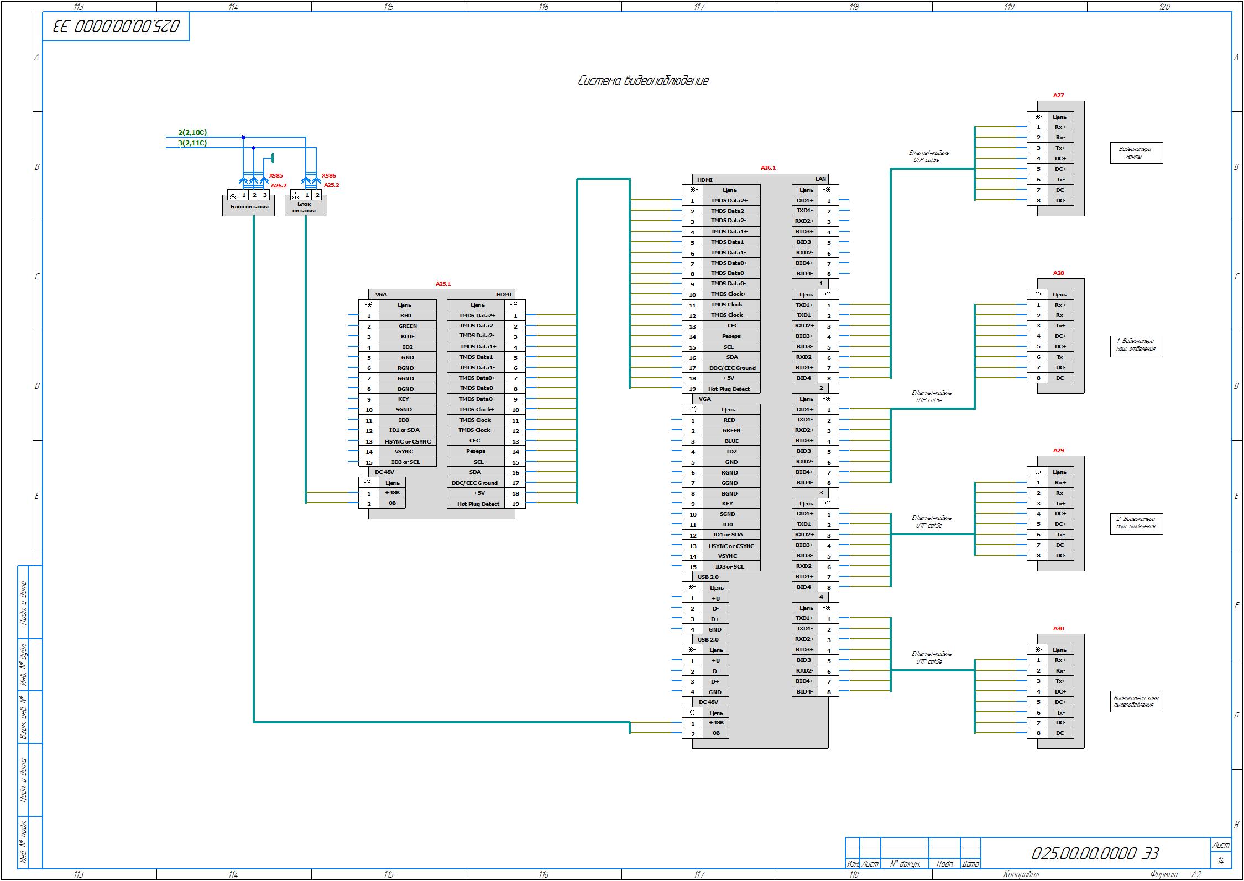This screenshot has height=881, width=1244.
Task: Click the title block number 025.00.00.0000 Э3
Action: click(x=1095, y=853)
